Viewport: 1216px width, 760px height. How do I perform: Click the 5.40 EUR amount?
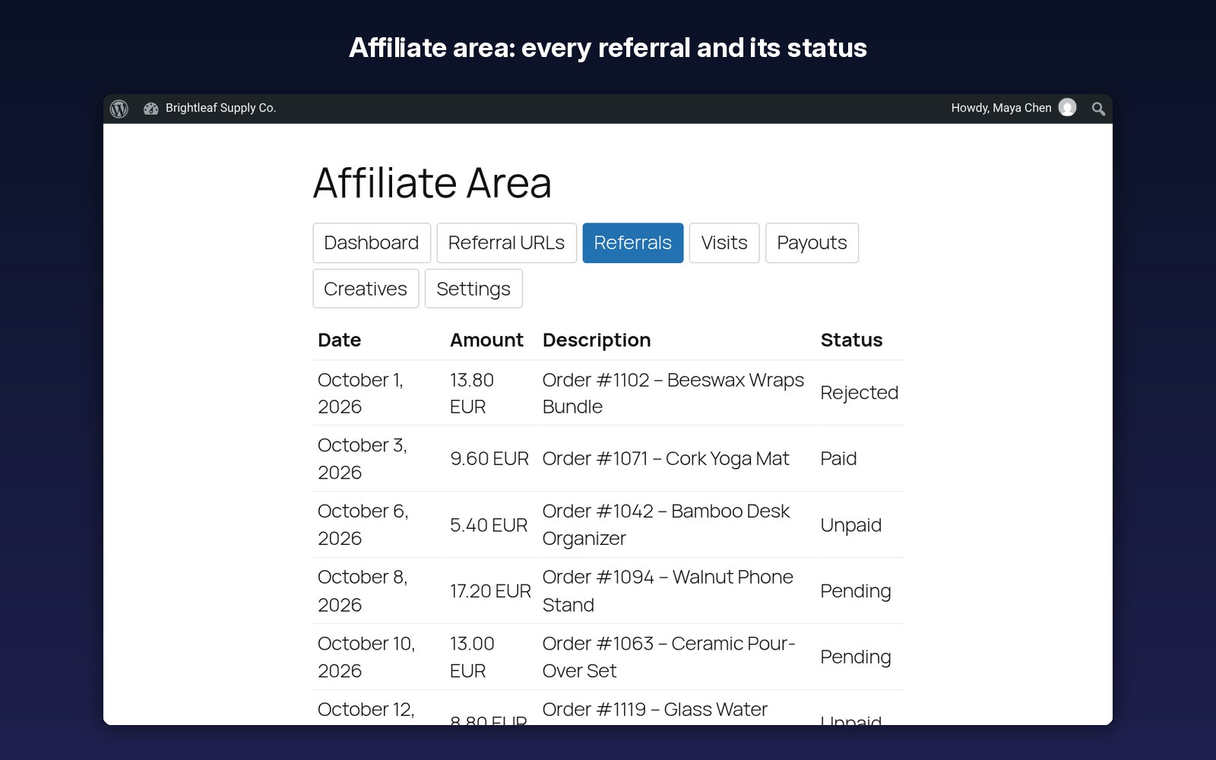[x=489, y=525]
